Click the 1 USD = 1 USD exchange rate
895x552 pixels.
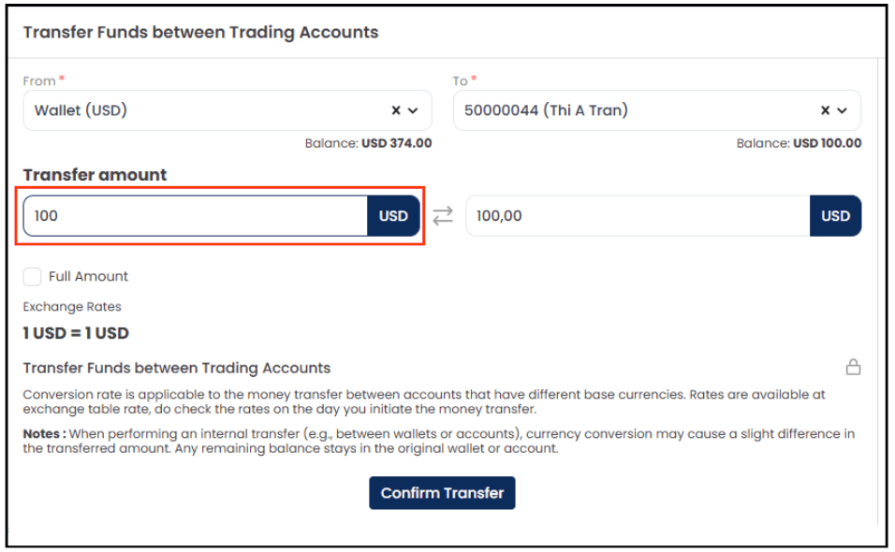[76, 333]
